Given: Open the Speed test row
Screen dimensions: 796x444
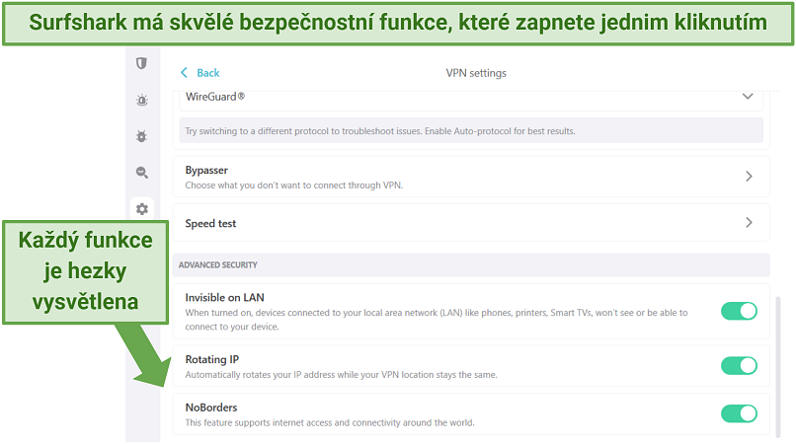Looking at the screenshot, I should 471,223.
